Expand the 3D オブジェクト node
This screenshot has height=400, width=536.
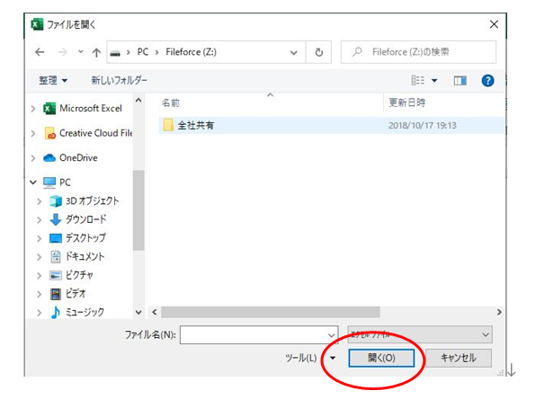(x=39, y=201)
